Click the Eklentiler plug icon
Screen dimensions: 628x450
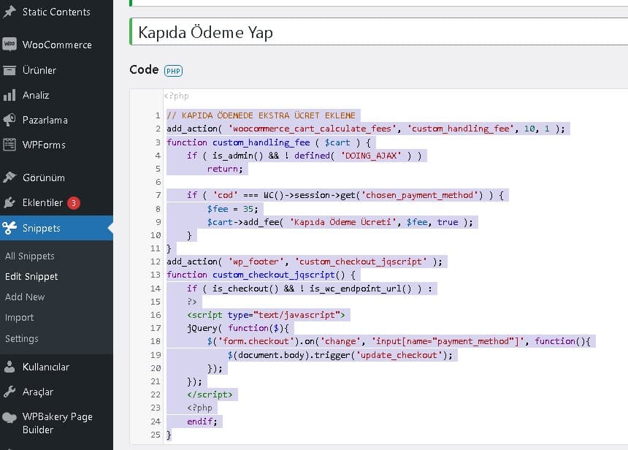click(9, 202)
